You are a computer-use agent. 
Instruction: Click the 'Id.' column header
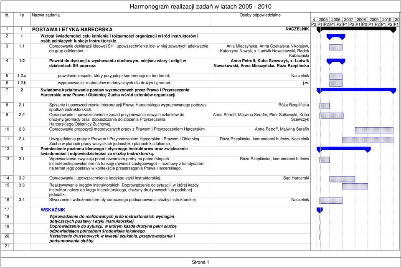tap(7, 15)
